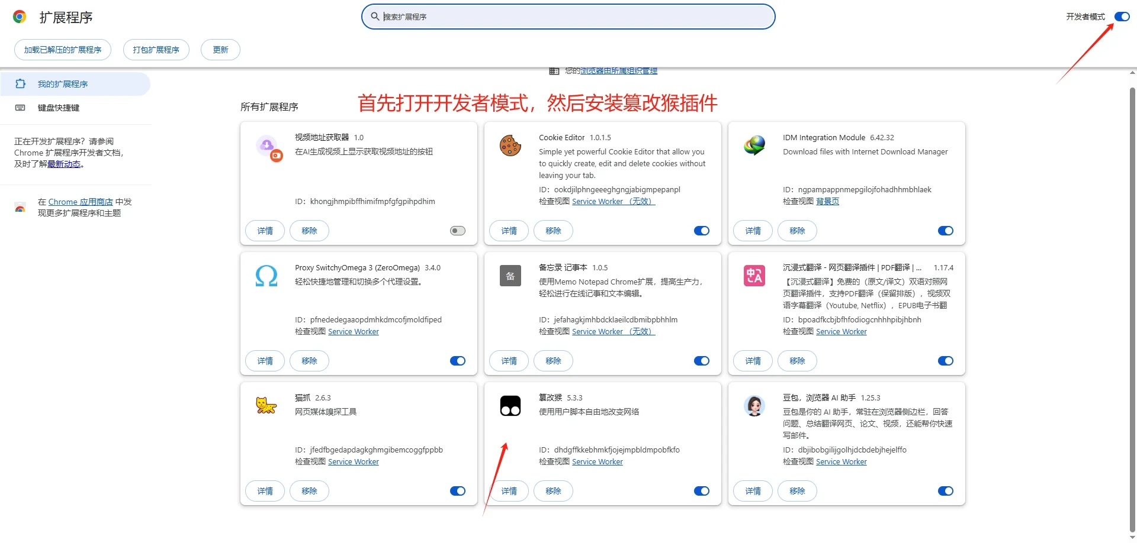Open 详情 for 篡改猴
The height and width of the screenshot is (543, 1137).
(509, 491)
